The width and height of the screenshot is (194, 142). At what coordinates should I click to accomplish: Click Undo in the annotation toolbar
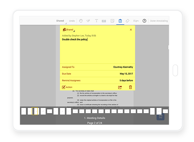[x=72, y=21]
